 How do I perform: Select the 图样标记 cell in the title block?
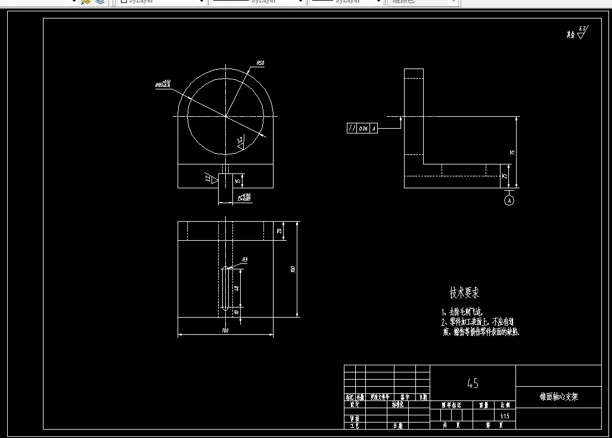pos(451,405)
